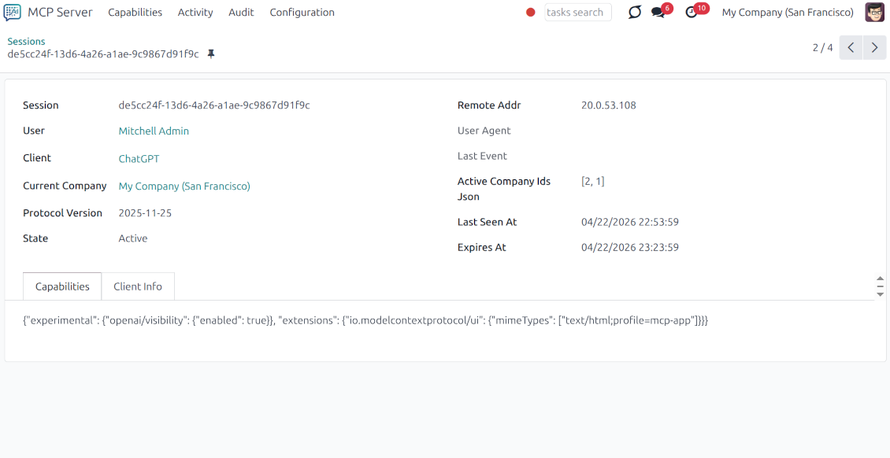Open the activities clock dropdown with 10 badge
Screen dimensions: 890x458
[692, 13]
